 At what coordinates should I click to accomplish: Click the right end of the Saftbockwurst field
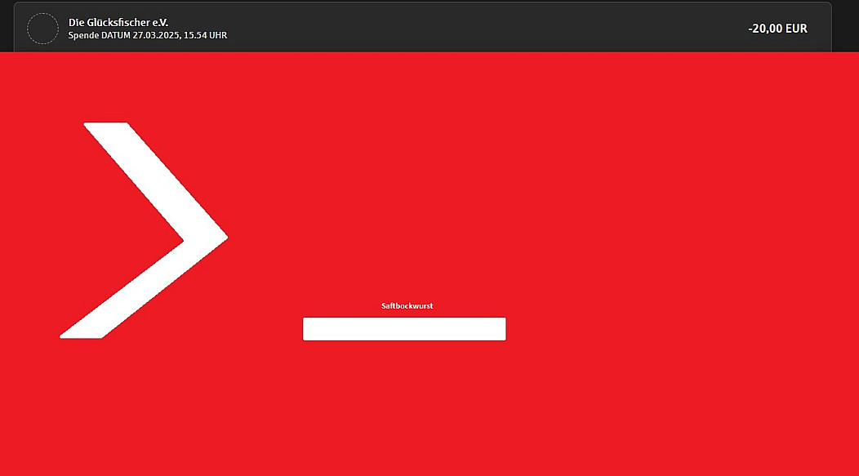tap(496, 329)
